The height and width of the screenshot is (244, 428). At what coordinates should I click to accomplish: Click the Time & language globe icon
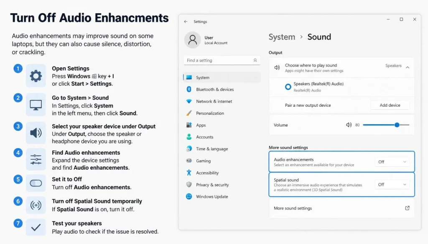pyautogui.click(x=189, y=148)
